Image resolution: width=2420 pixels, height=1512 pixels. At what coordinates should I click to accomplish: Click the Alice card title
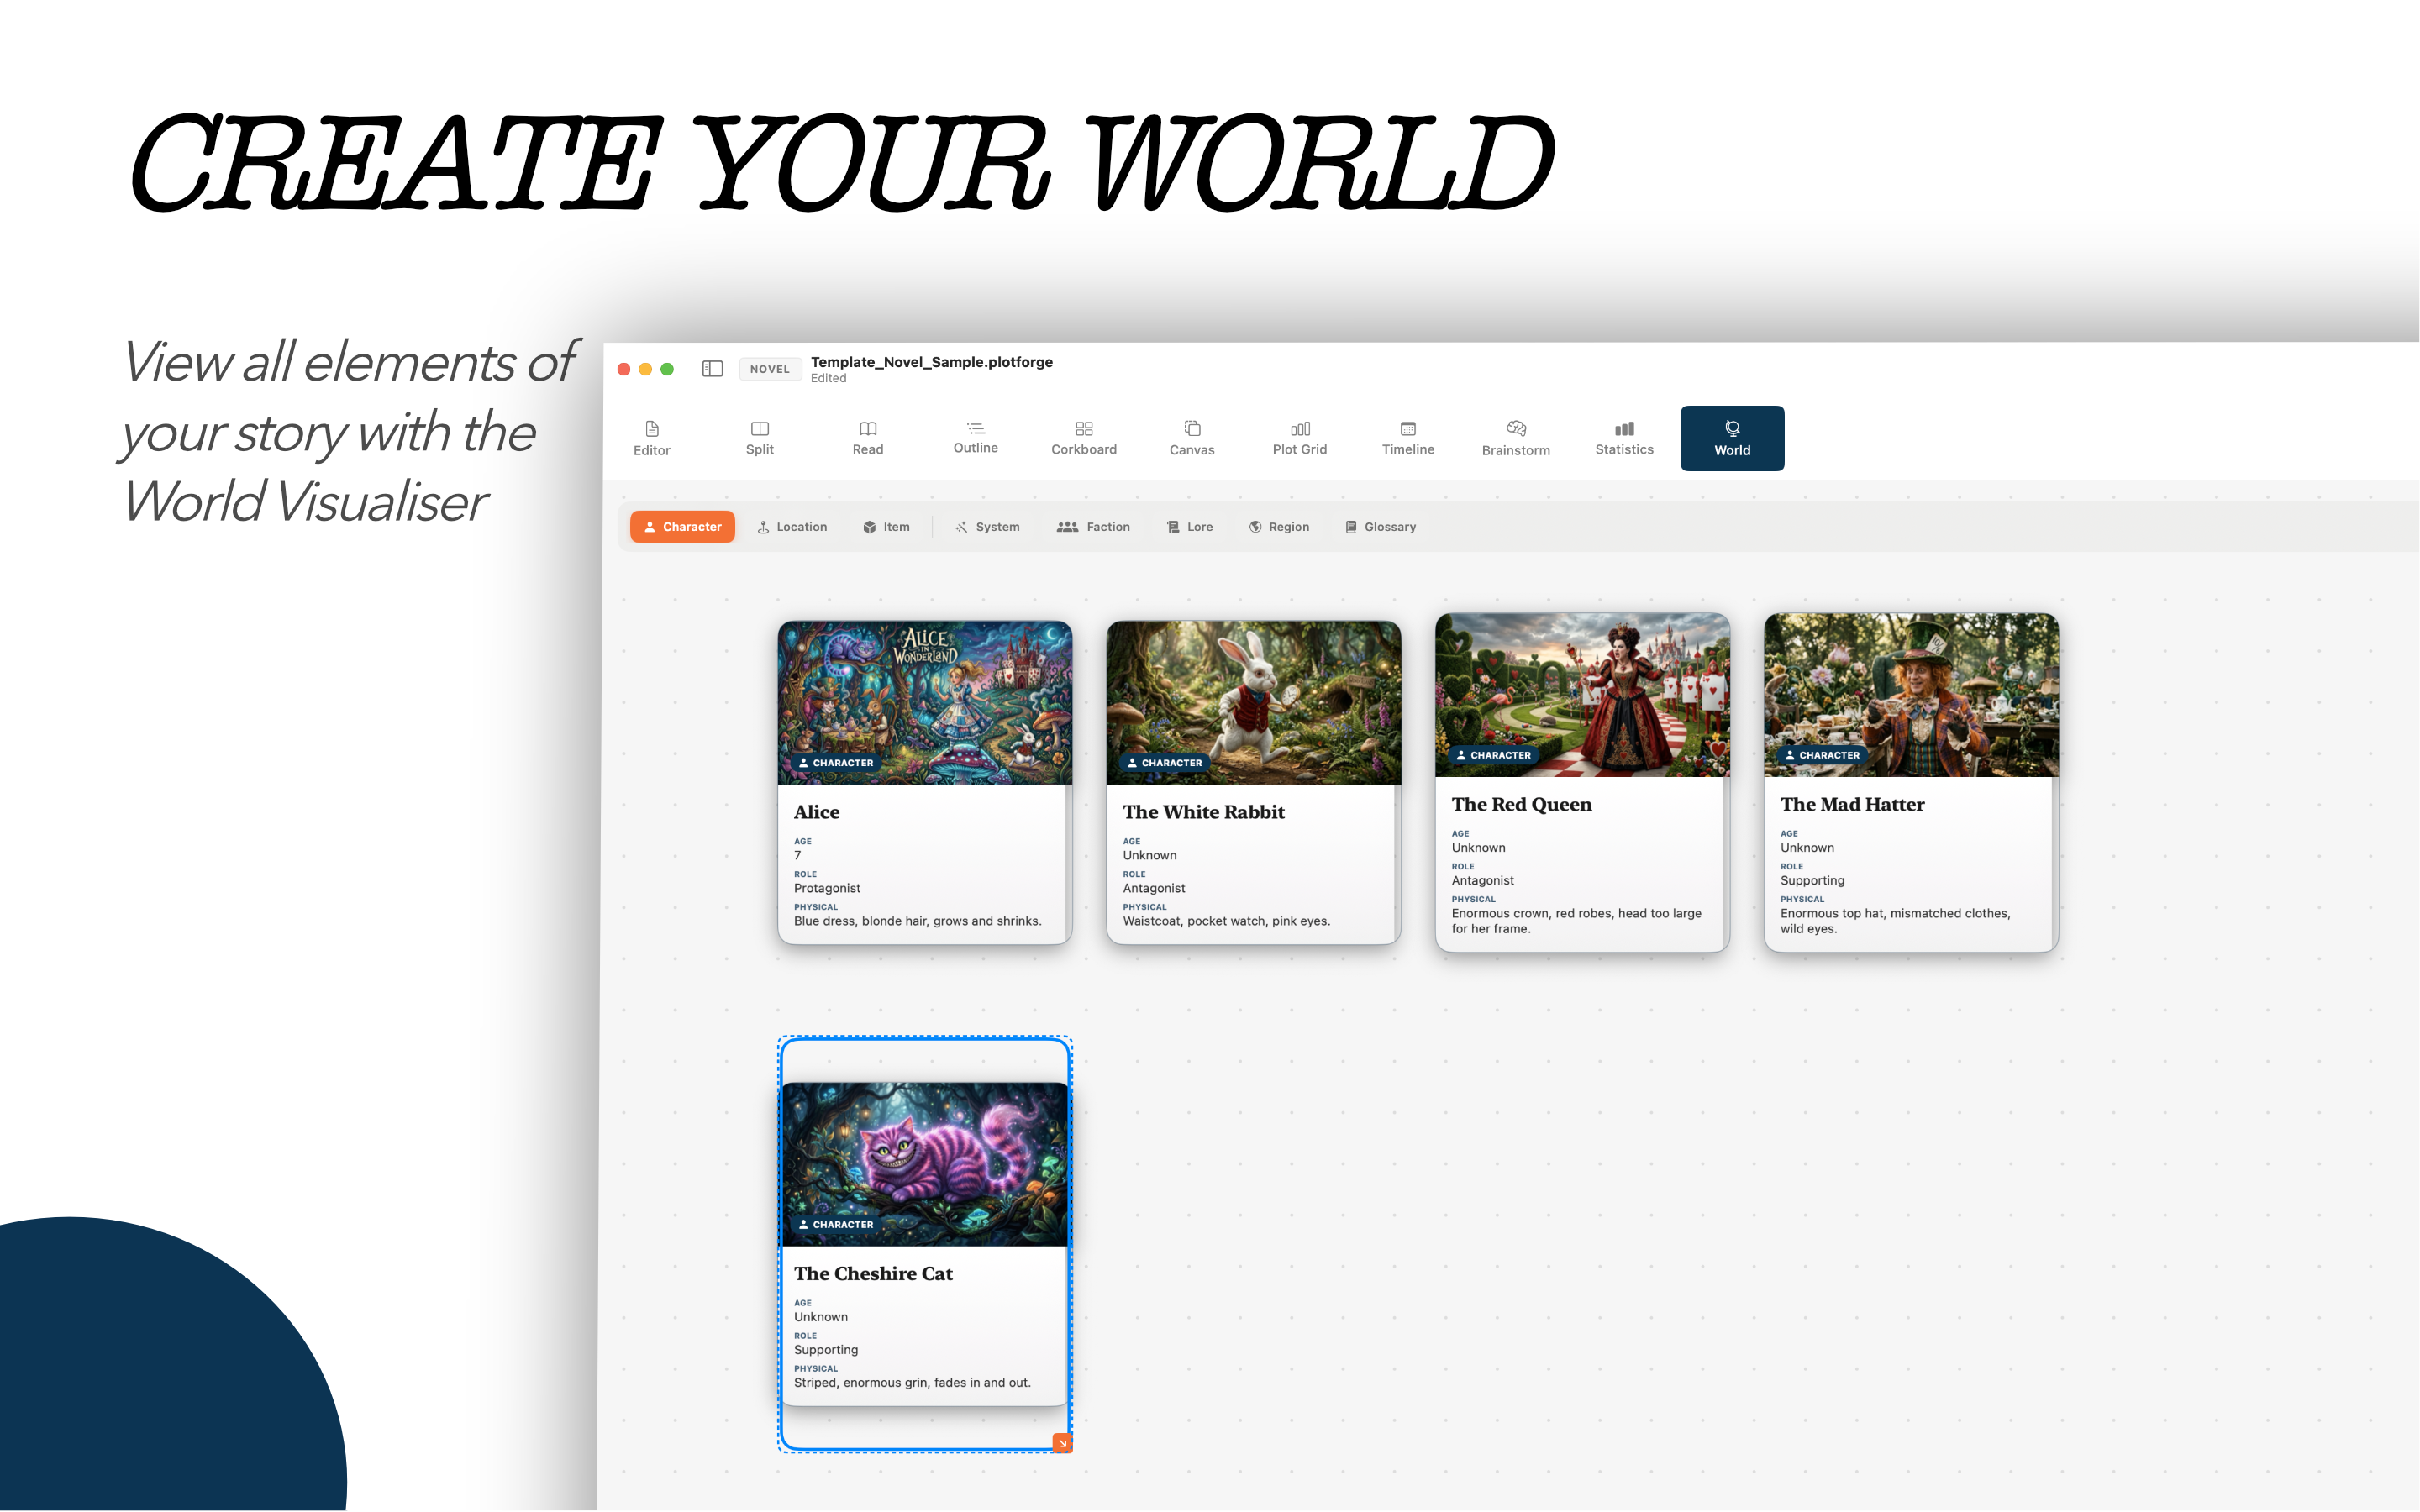(817, 812)
